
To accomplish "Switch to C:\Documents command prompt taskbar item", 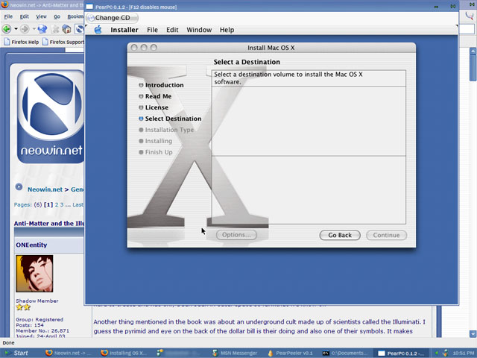I will point(346,353).
